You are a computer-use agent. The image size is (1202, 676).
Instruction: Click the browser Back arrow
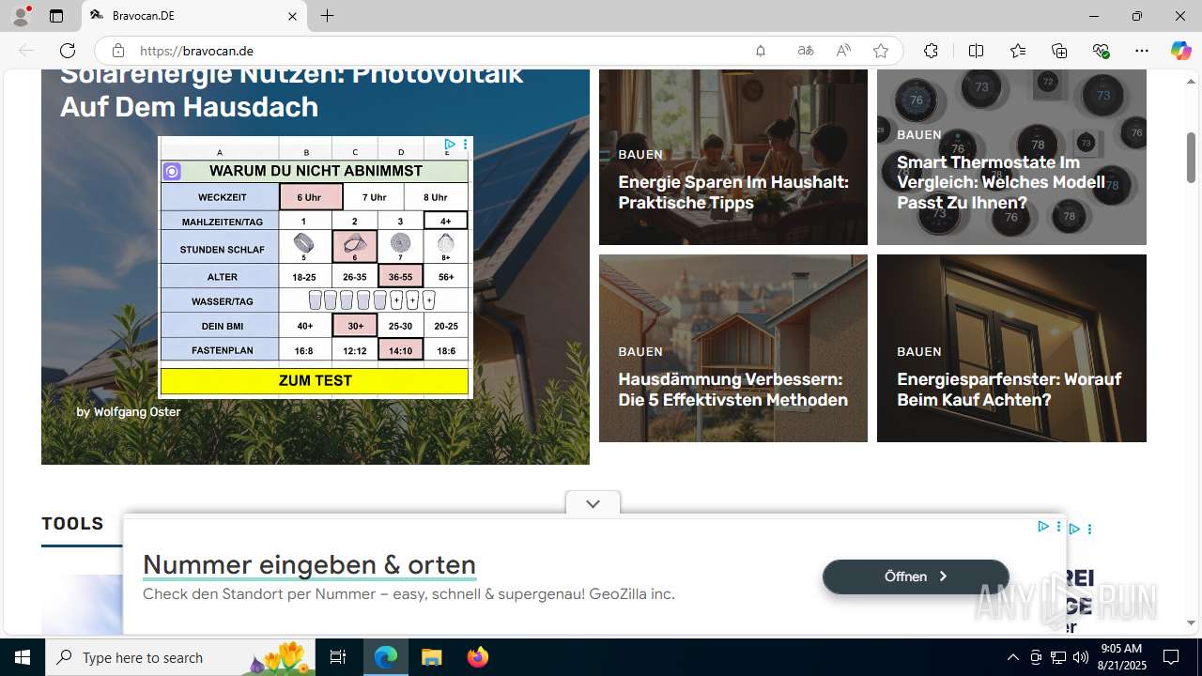tap(26, 51)
